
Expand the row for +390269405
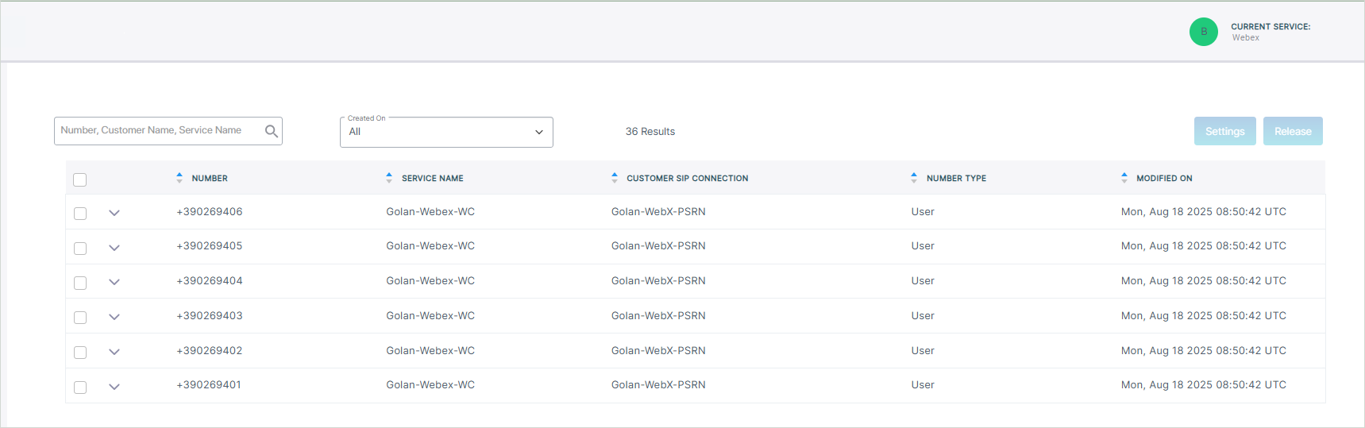click(x=114, y=248)
